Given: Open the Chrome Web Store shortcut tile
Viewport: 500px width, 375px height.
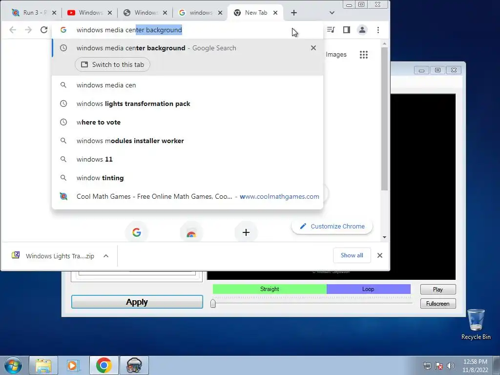Looking at the screenshot, I should [191, 232].
